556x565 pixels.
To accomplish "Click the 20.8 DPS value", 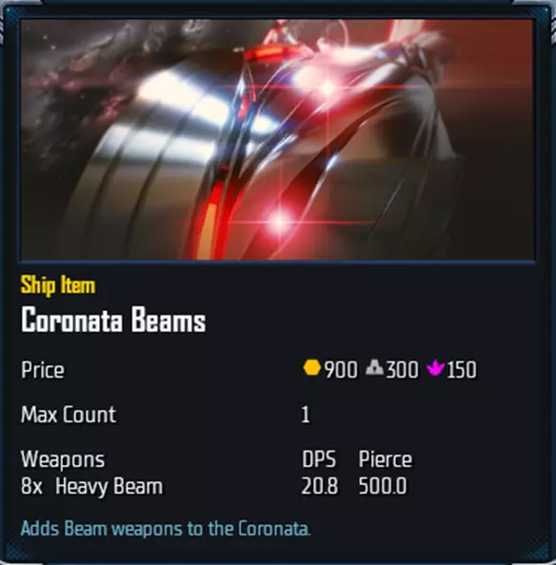I will [x=320, y=486].
